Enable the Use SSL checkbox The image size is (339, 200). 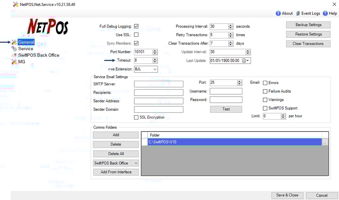136,35
